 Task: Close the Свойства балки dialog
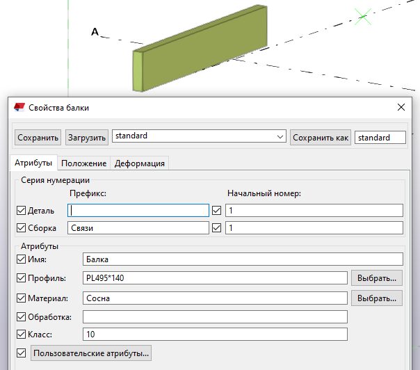401,107
